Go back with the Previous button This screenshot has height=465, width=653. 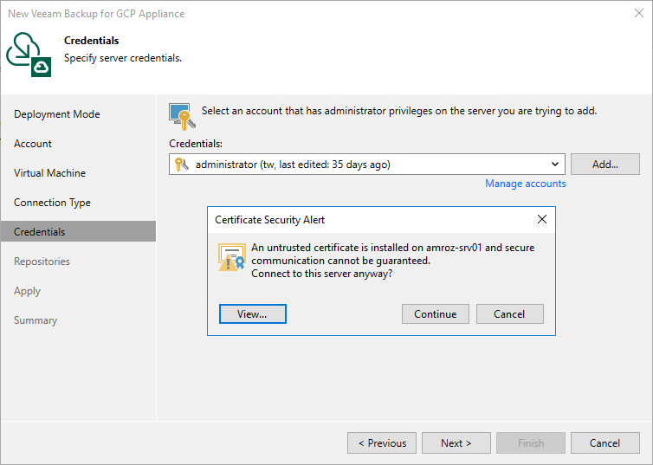382,443
